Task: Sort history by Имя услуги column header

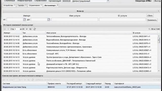Action: point(89,33)
